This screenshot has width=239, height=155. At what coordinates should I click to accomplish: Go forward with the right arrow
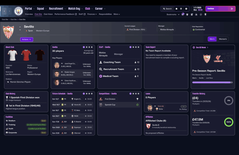[x=9, y=11]
